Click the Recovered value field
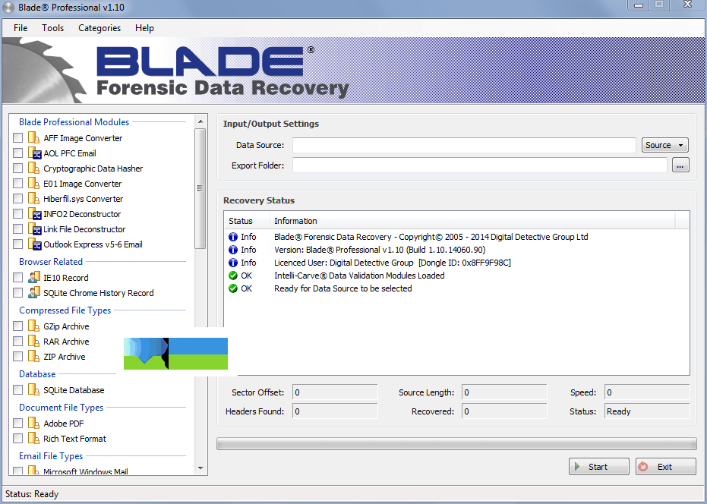 click(504, 411)
